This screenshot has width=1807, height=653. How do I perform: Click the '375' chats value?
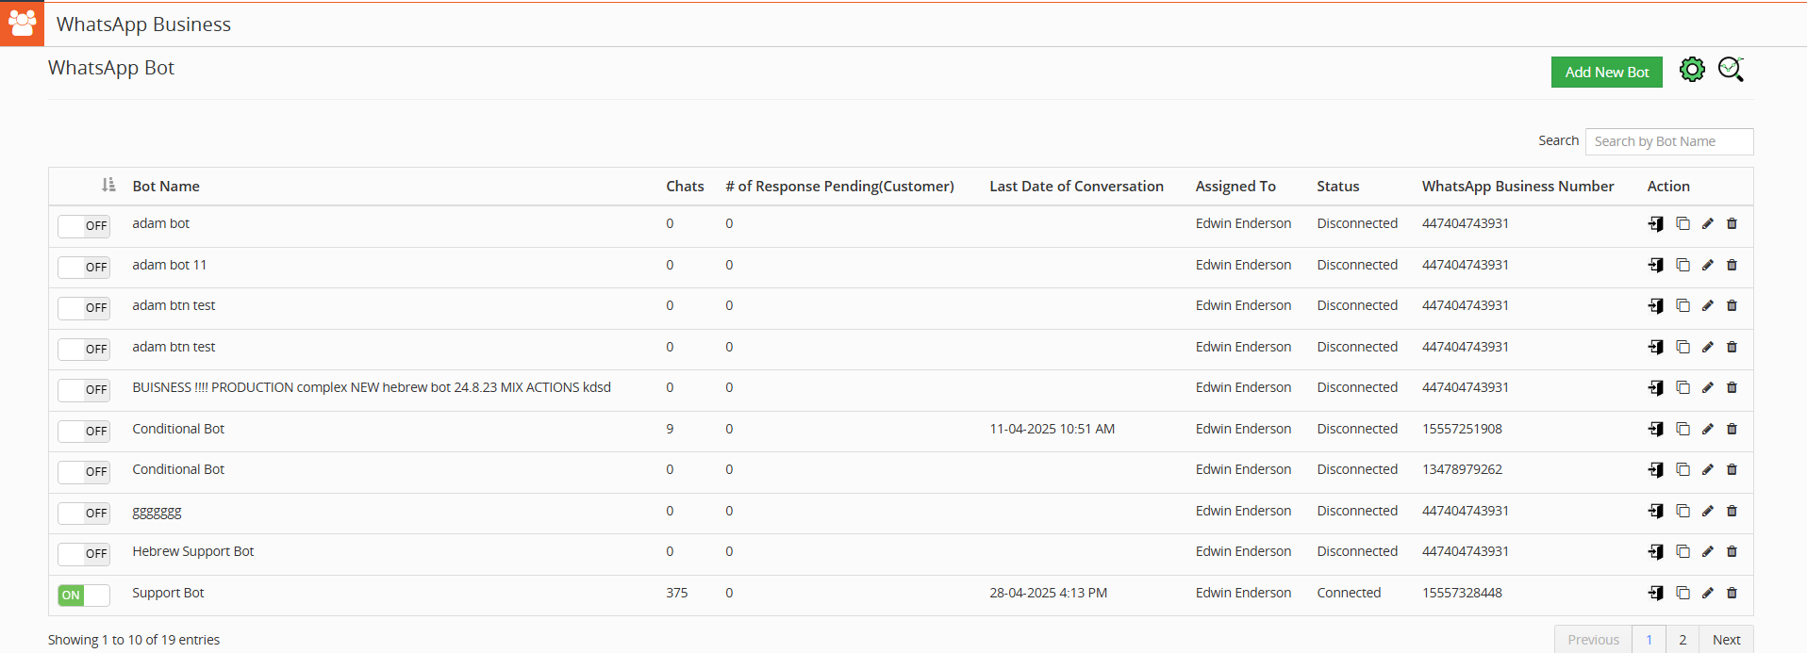676,593
